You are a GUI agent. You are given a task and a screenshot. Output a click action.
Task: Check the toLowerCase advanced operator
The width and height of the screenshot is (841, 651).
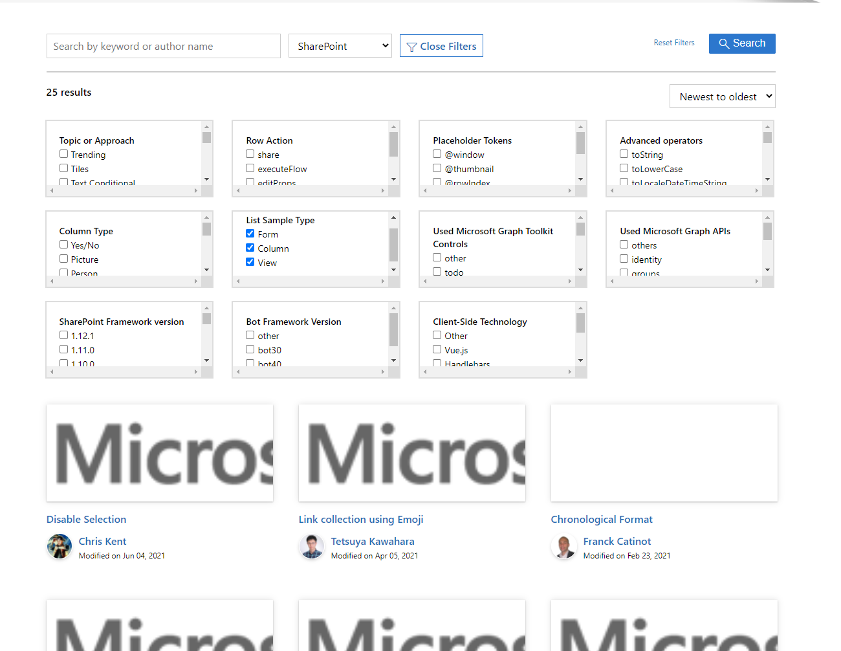624,168
